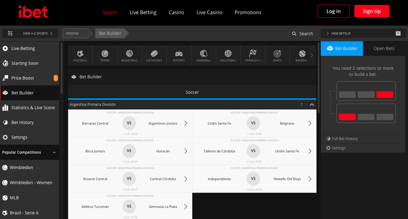Open Atlético Tucumán vs Gimnasia arrow

186,207
